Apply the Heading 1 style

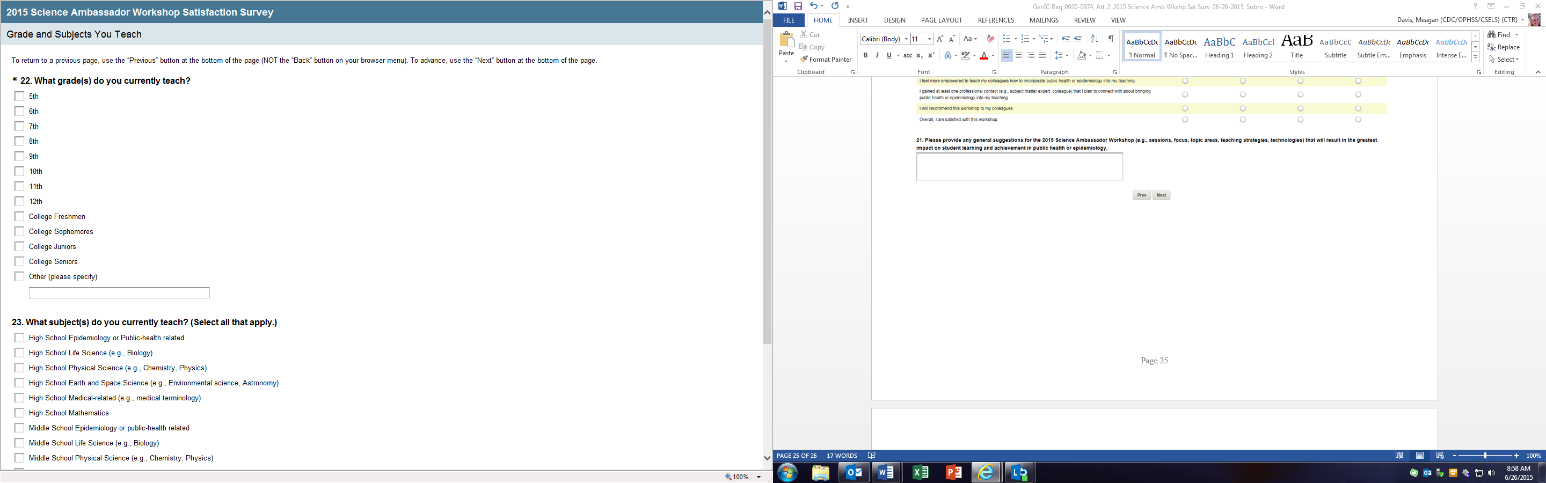tap(1219, 47)
